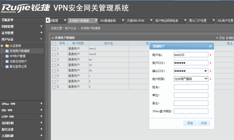Click the tab scroll-left arrow icon
234x140 pixels.
pos(48,20)
